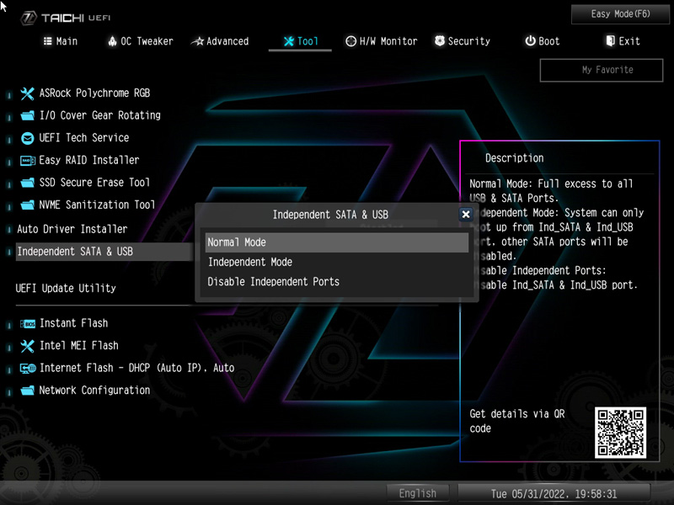Click the Security shield icon
The width and height of the screenshot is (674, 505).
[439, 40]
